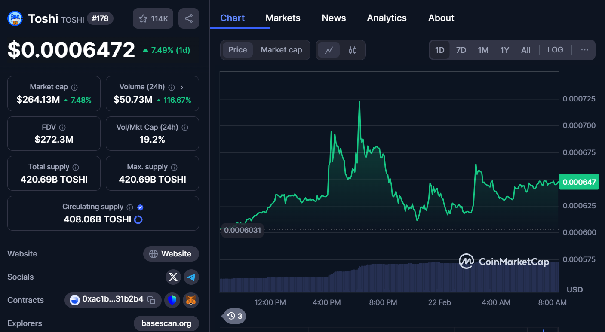Select the 1Y time range
Image resolution: width=605 pixels, height=332 pixels.
click(504, 50)
